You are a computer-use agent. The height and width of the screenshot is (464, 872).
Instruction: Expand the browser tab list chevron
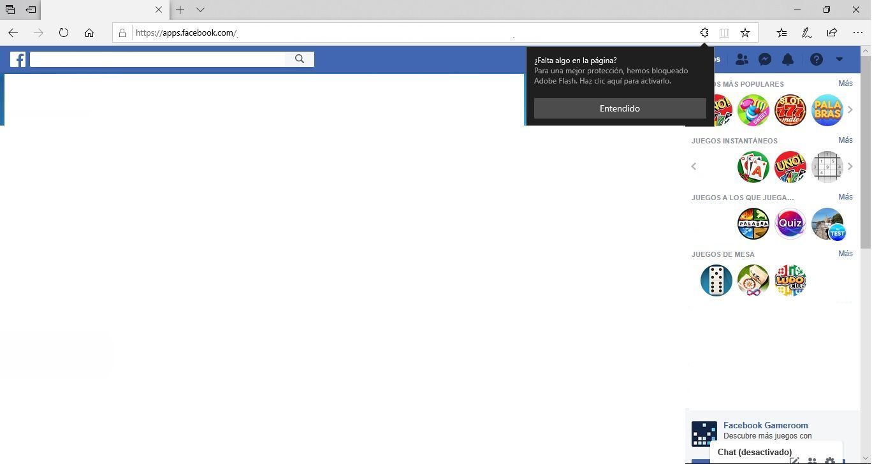pyautogui.click(x=200, y=10)
